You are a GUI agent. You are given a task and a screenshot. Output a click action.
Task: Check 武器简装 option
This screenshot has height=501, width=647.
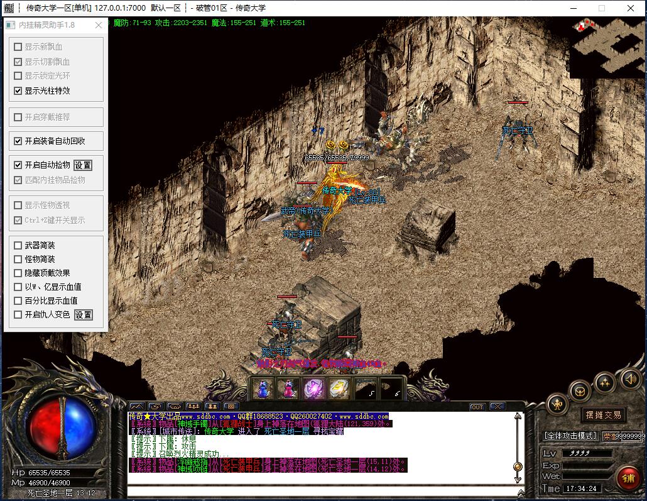tap(18, 245)
